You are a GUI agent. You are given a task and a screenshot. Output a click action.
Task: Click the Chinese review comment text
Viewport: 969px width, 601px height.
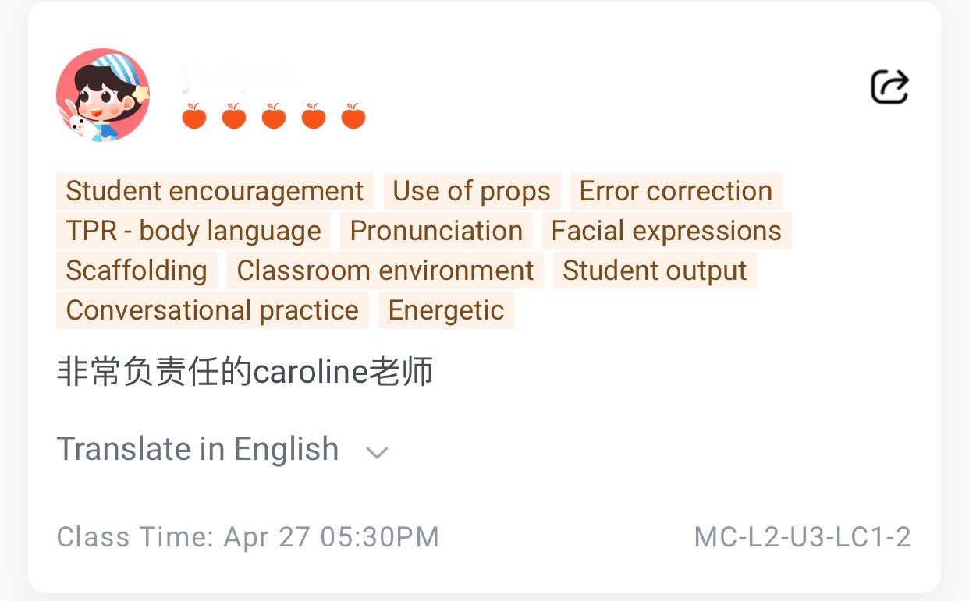pos(245,373)
